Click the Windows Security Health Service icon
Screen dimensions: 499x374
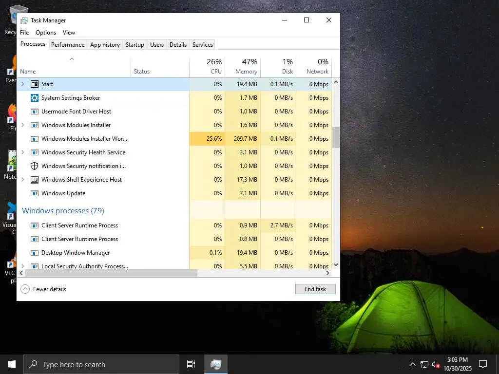point(35,152)
